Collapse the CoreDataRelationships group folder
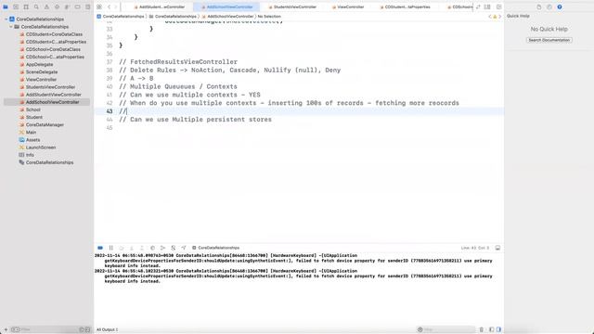This screenshot has height=334, width=594. pyautogui.click(x=11, y=27)
